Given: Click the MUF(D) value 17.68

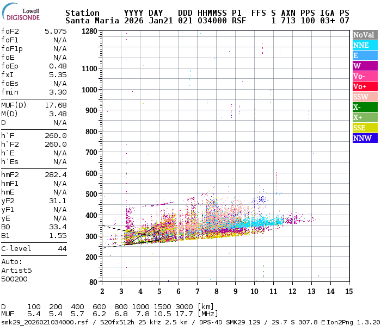Looking at the screenshot, I should click(56, 105).
